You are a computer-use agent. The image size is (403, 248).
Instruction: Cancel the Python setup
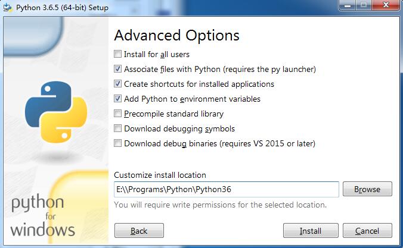point(367,231)
